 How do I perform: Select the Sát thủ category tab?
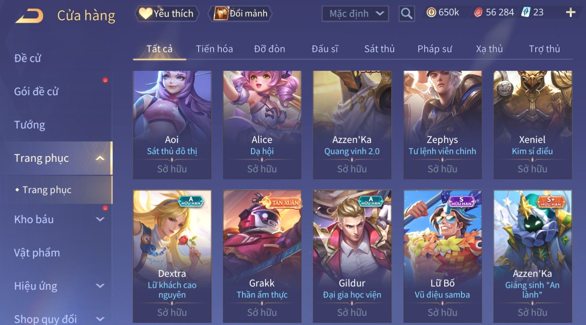pyautogui.click(x=379, y=49)
